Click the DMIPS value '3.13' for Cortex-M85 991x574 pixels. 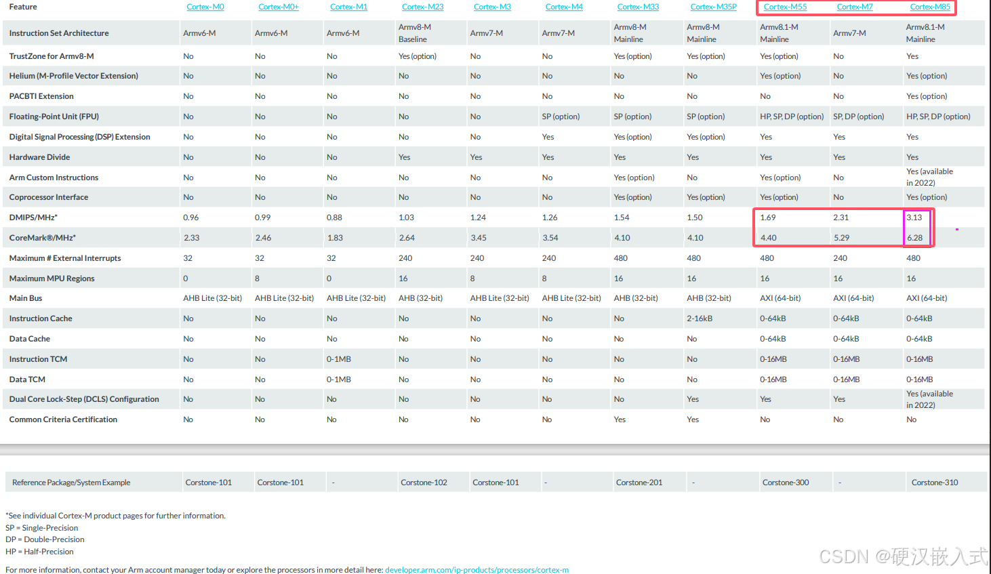[x=914, y=218]
